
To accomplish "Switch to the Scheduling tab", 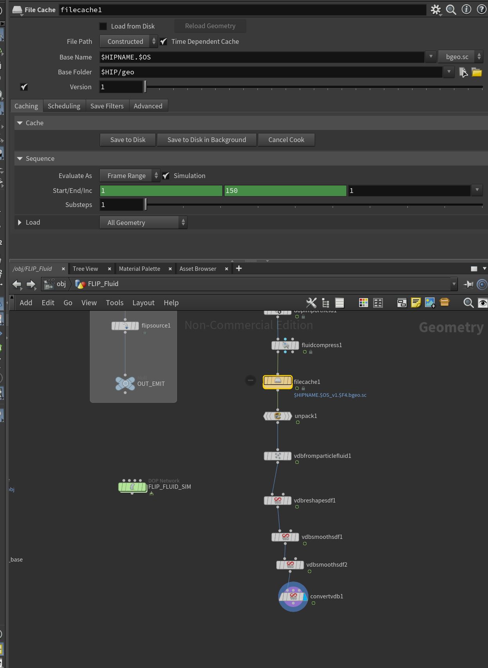I will pos(64,106).
